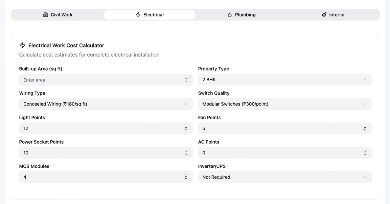The width and height of the screenshot is (390, 204).
Task: Expand the Property Type dropdown
Action: (x=285, y=80)
